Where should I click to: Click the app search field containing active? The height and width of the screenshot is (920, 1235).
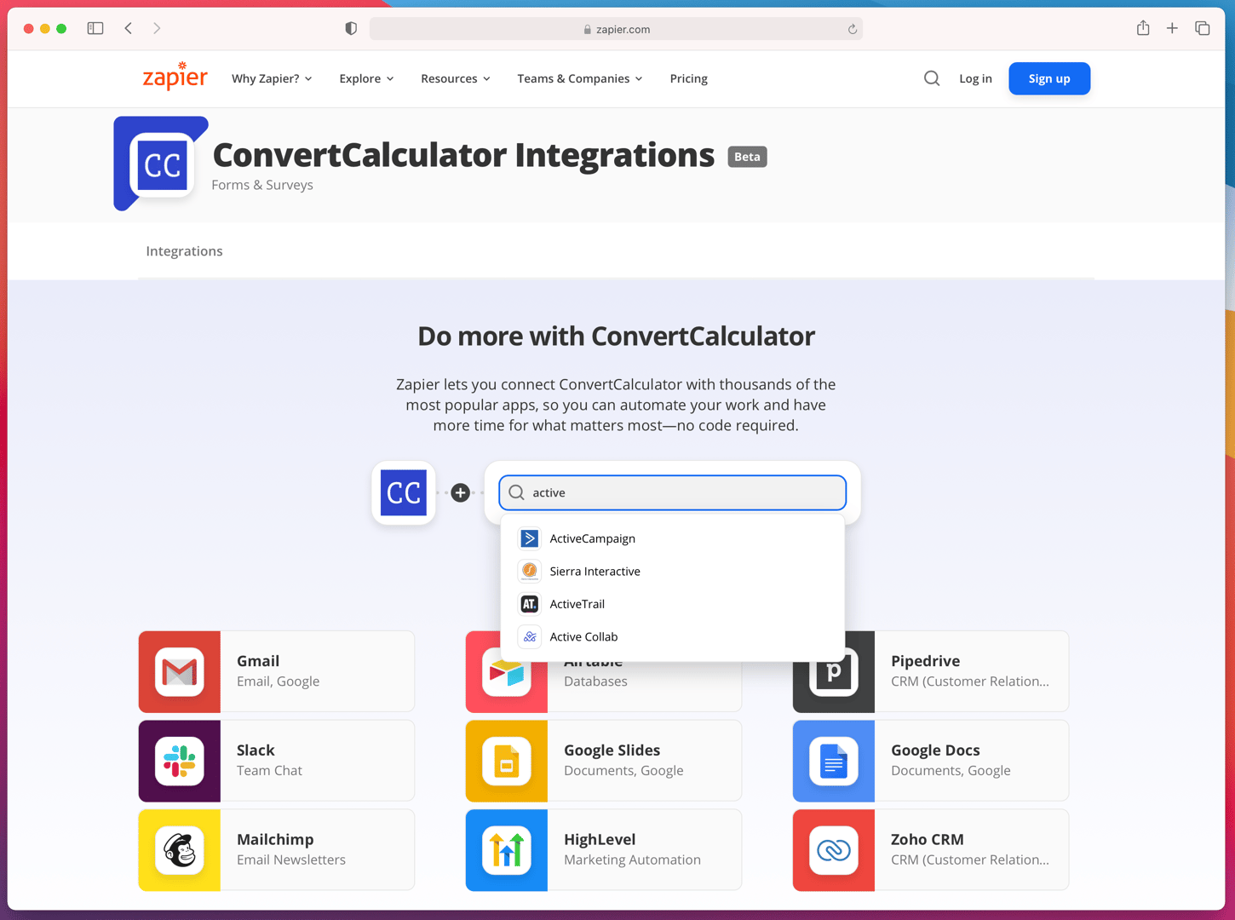tap(673, 492)
